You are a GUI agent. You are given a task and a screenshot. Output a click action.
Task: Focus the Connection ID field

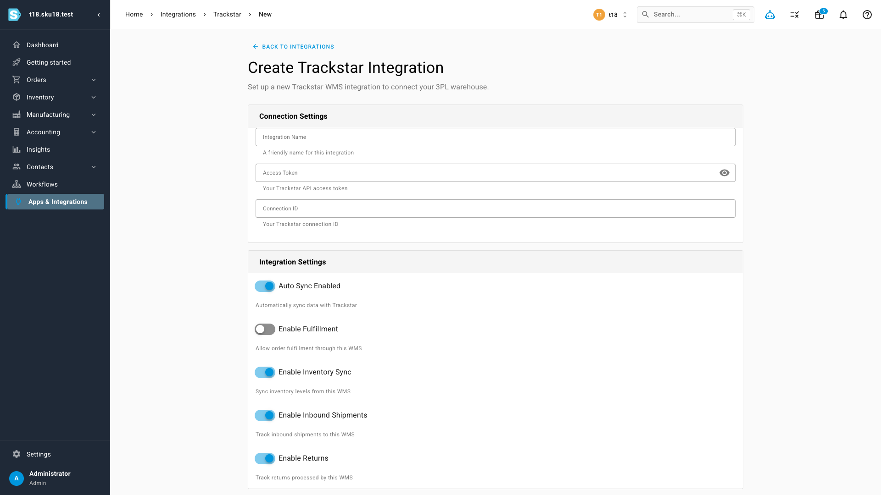[x=496, y=209]
